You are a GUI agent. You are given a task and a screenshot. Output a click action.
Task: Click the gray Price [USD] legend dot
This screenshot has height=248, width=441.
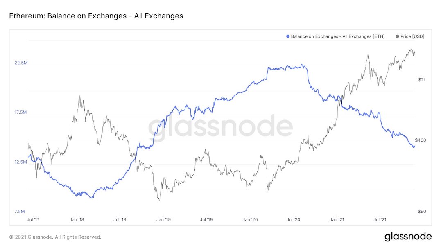397,36
